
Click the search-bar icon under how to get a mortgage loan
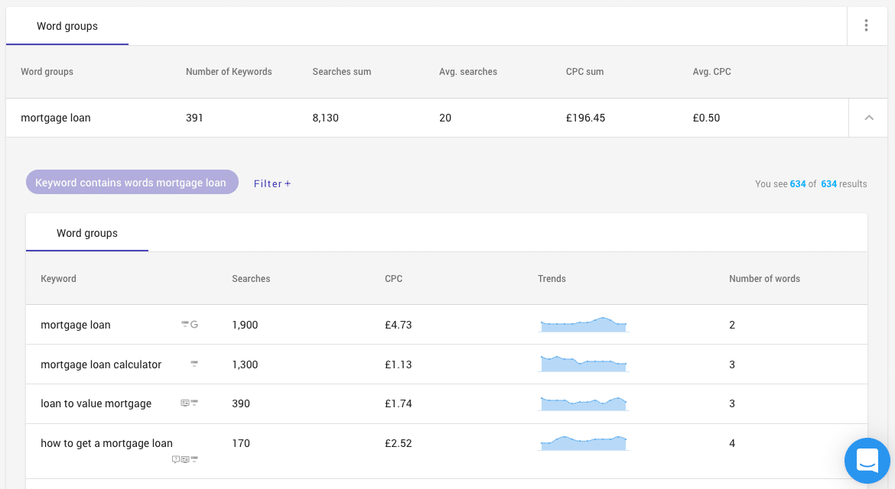point(194,458)
